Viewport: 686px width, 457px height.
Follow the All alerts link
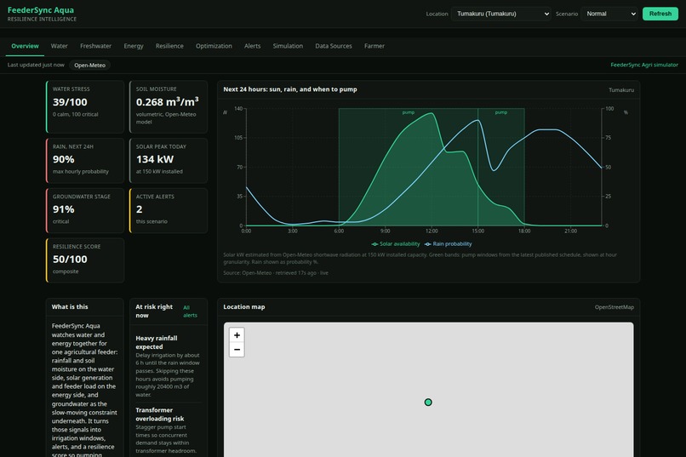190,311
